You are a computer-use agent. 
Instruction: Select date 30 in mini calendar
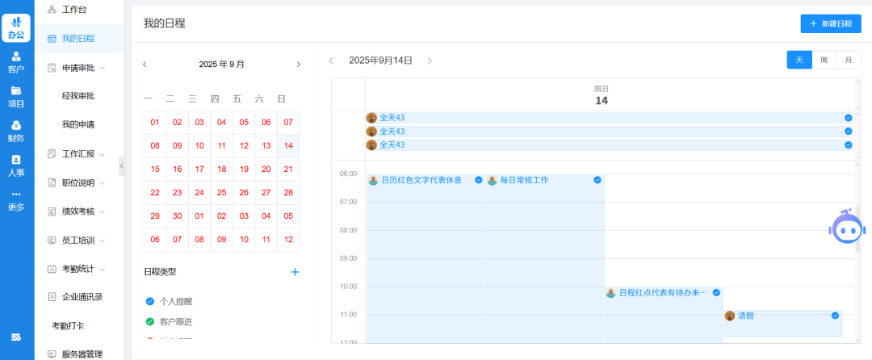[177, 216]
